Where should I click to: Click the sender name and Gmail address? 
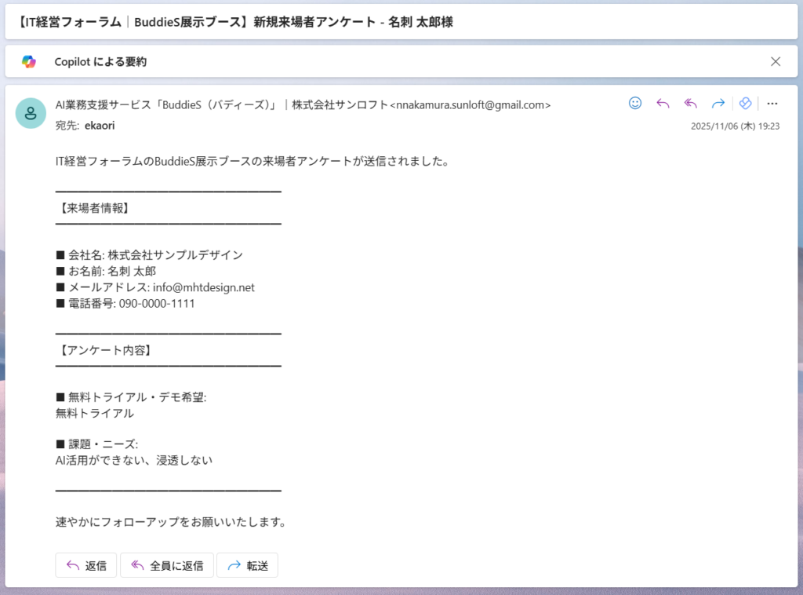click(303, 104)
